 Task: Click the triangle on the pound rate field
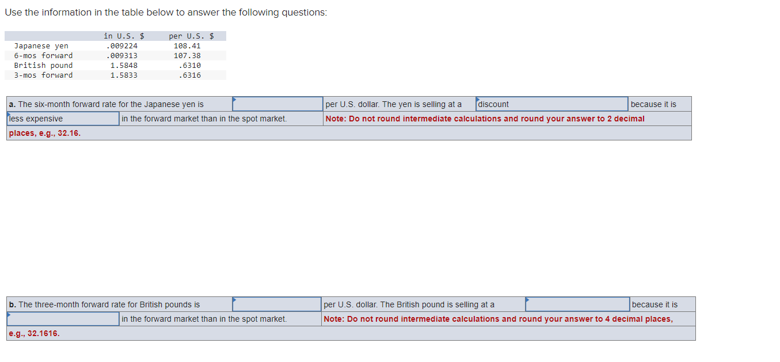tap(234, 300)
